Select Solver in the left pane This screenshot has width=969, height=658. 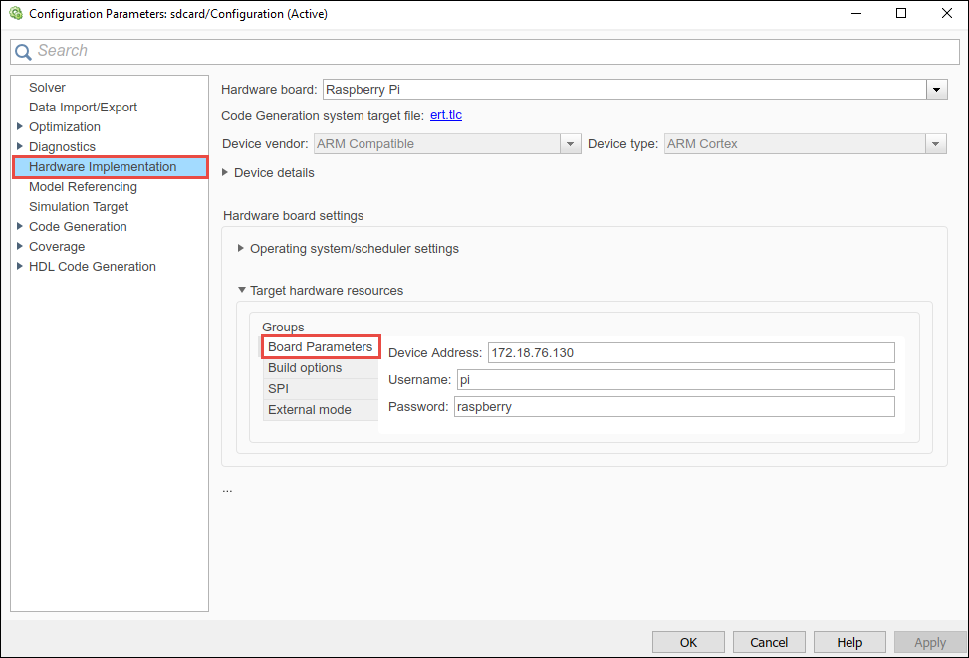[47, 88]
